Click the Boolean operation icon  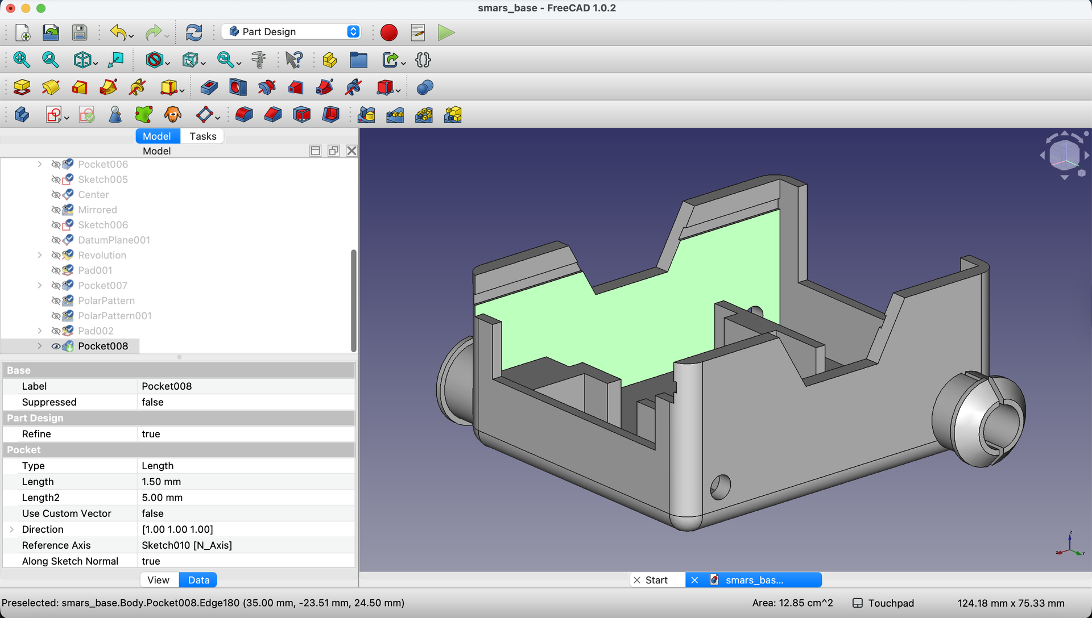point(425,87)
